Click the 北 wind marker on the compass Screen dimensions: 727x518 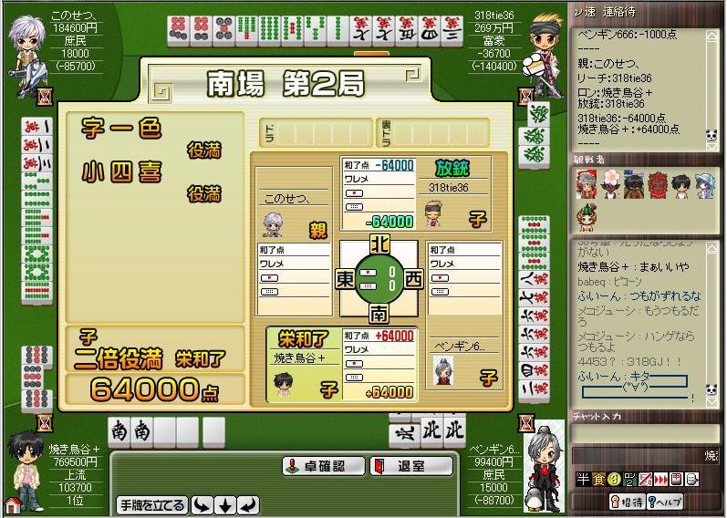tap(379, 244)
